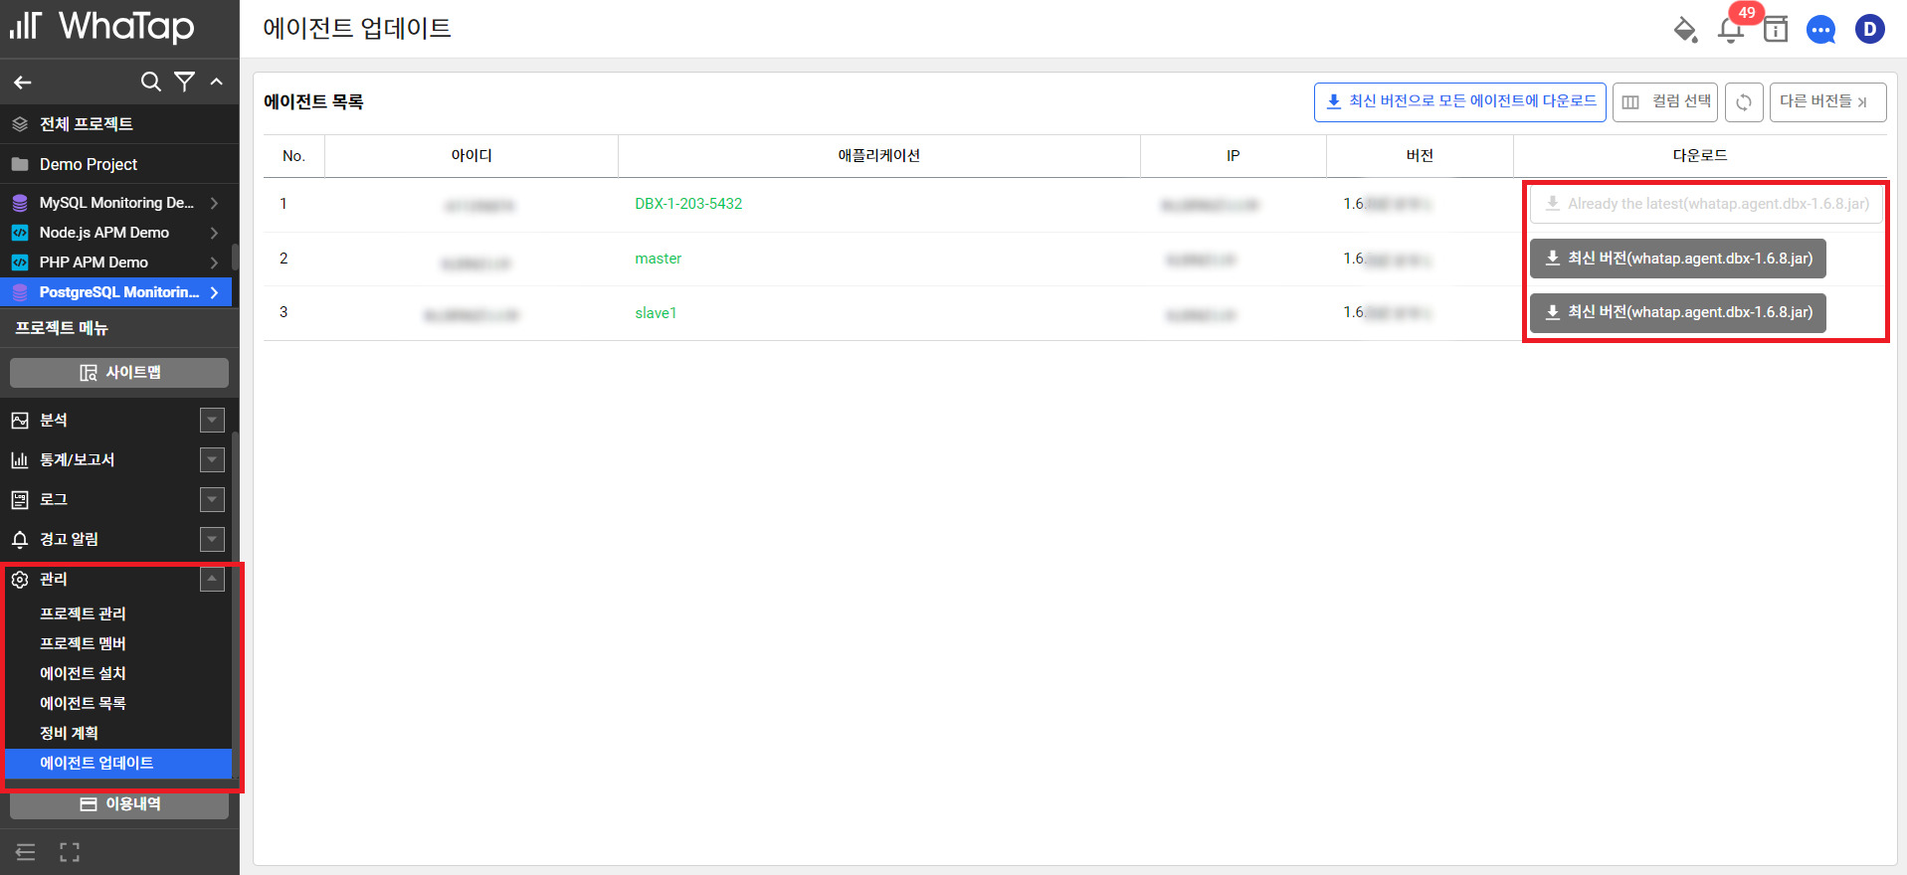Screen dimensions: 1907x875
Task: Expand MySQL Monitoring Demo chevron
Action: (214, 203)
